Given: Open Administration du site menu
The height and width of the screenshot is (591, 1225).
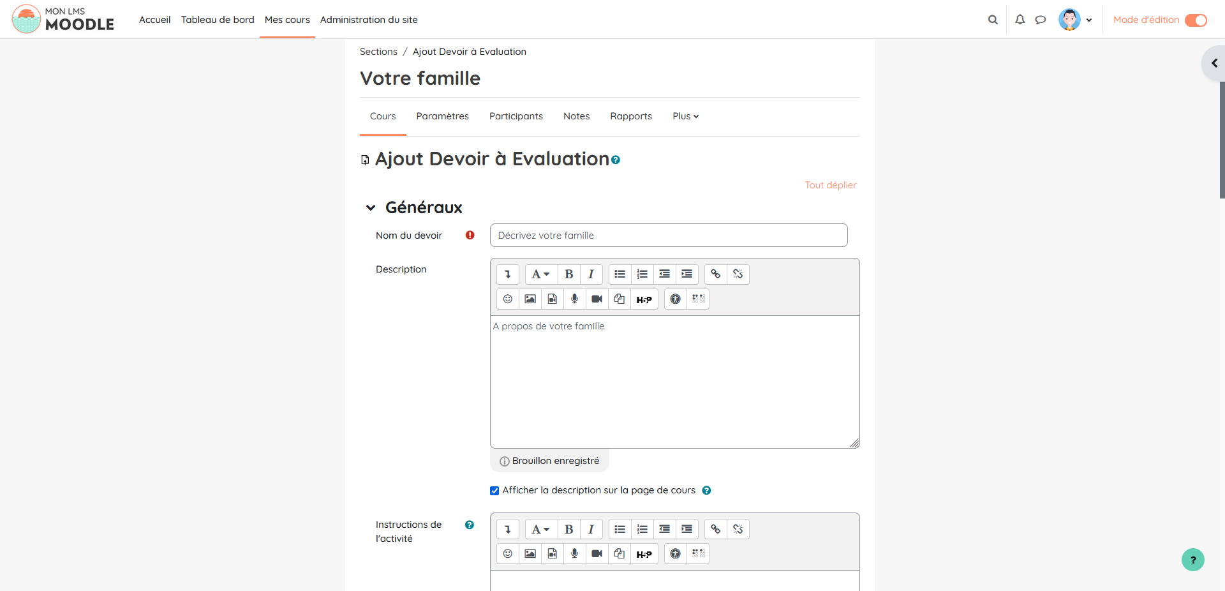Looking at the screenshot, I should pyautogui.click(x=369, y=20).
